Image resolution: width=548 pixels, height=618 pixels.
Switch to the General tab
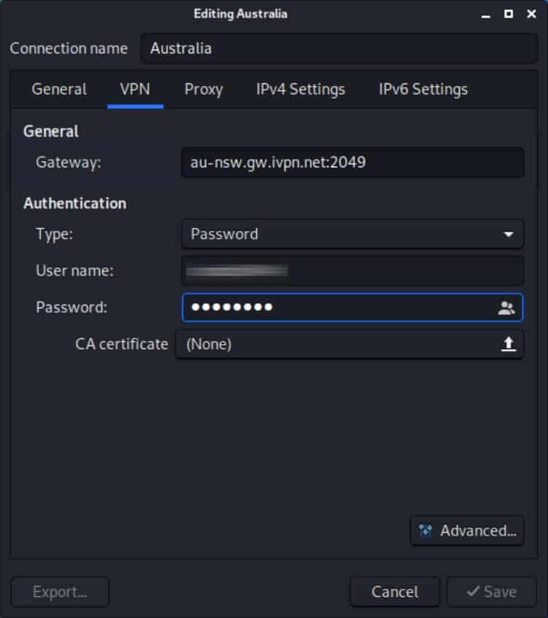(59, 89)
